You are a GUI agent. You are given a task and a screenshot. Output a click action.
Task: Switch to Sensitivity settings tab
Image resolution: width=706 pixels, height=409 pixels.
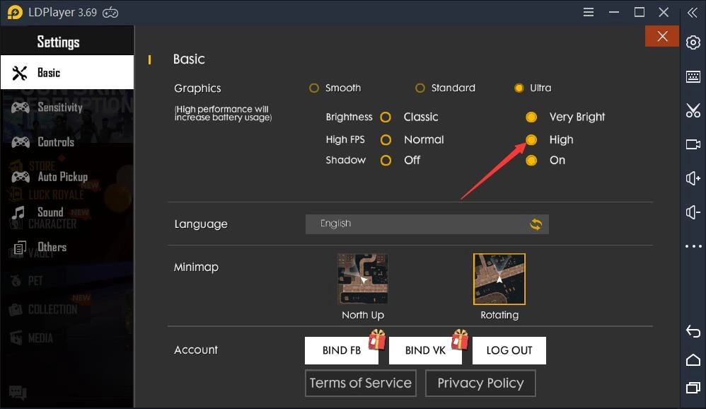[59, 108]
